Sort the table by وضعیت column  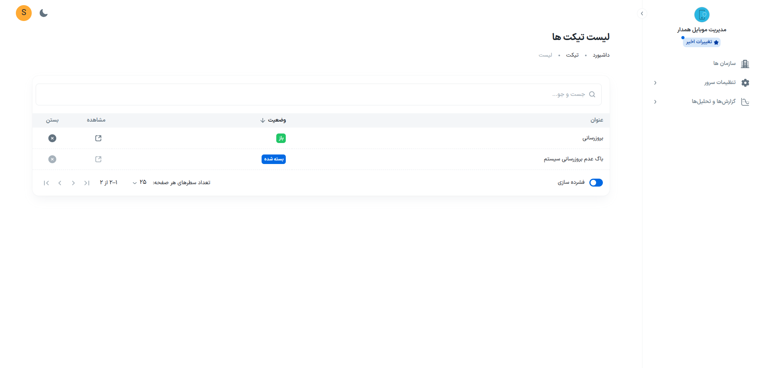(273, 120)
